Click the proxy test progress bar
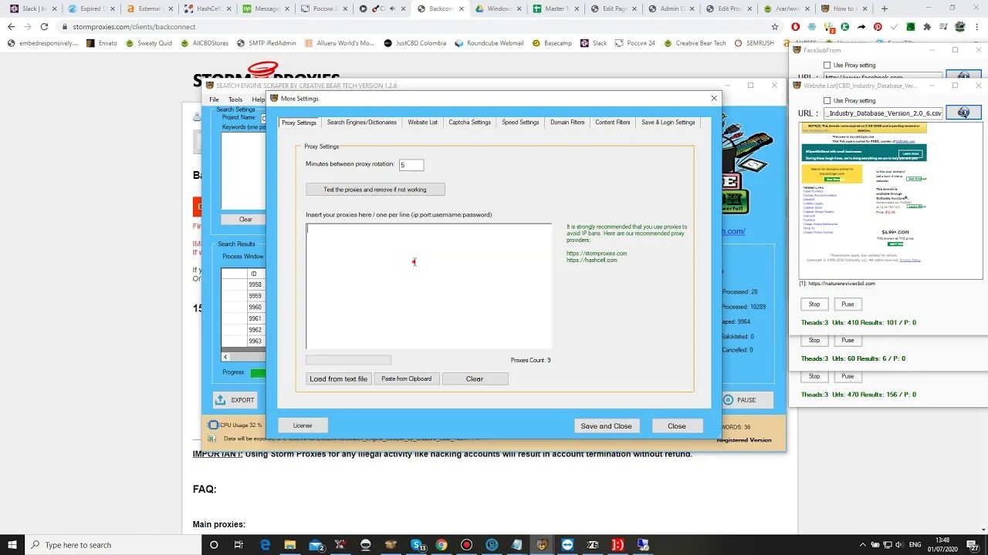The image size is (988, 555). point(348,360)
